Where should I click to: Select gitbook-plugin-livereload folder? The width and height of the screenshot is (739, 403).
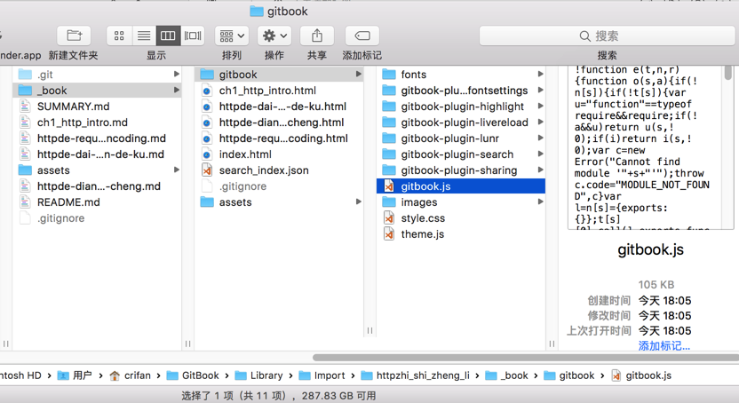coord(461,122)
